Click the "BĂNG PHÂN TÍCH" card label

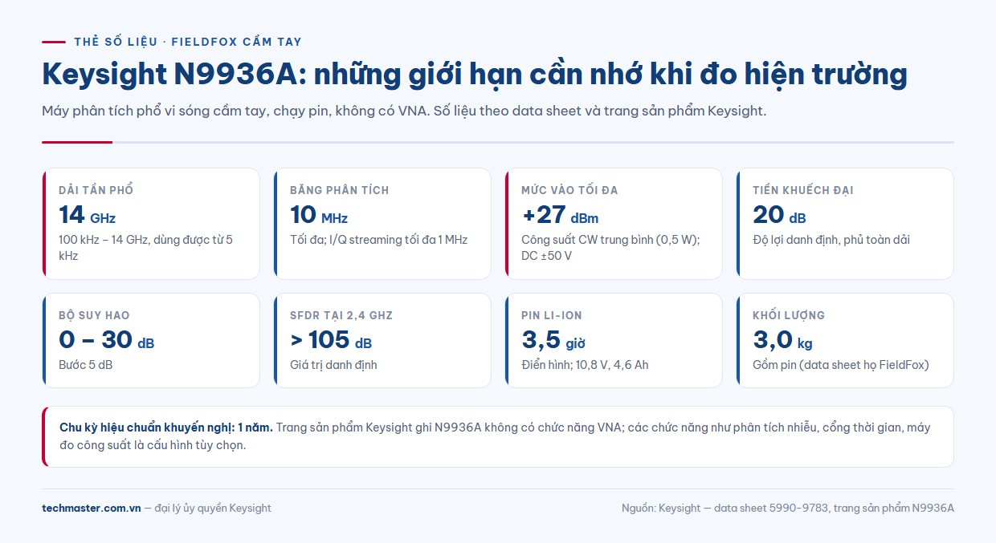pos(339,190)
